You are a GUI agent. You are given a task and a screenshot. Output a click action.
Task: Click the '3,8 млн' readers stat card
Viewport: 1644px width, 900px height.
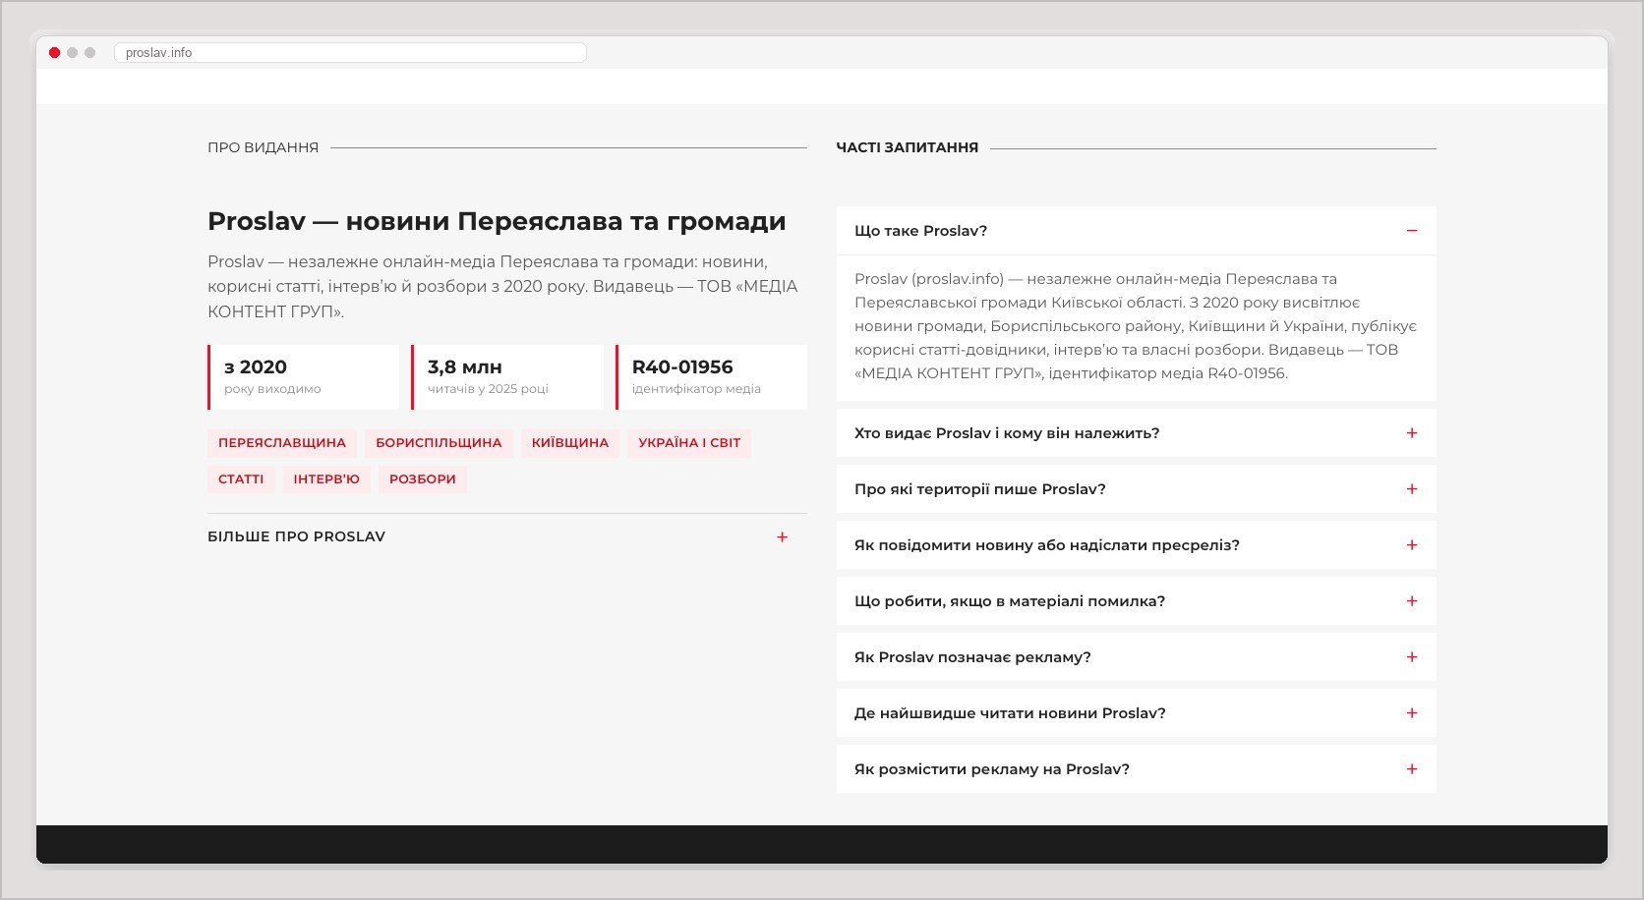(x=507, y=377)
